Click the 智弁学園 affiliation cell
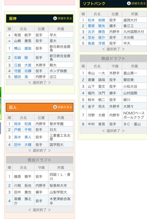 [61, 124]
